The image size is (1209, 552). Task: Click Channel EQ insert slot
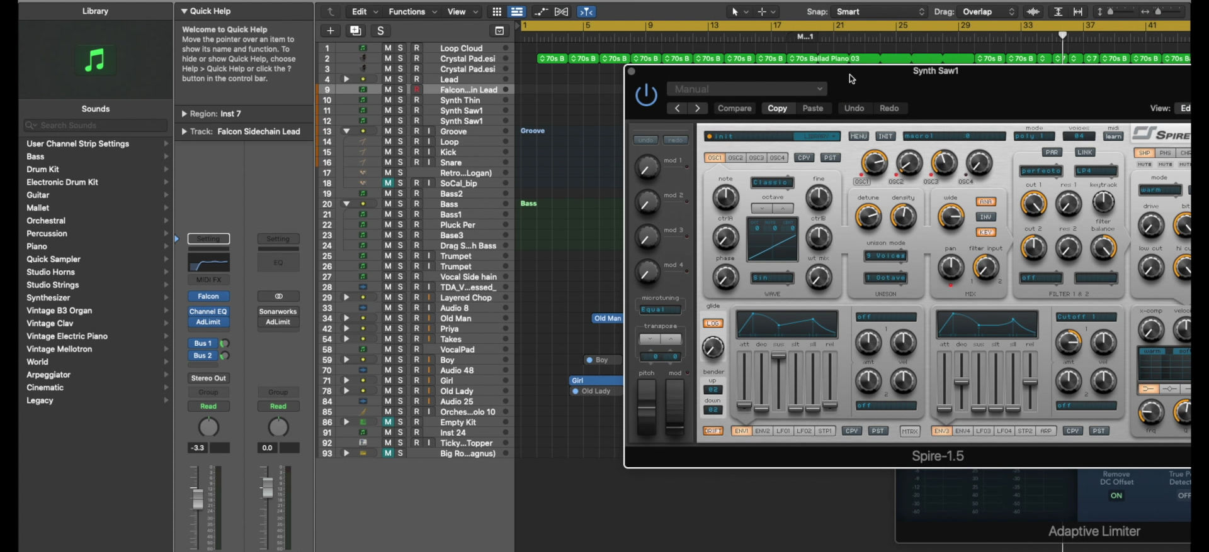(208, 311)
